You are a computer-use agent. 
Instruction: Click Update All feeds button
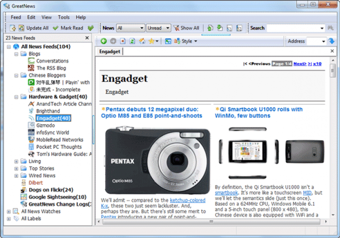[x=34, y=28]
